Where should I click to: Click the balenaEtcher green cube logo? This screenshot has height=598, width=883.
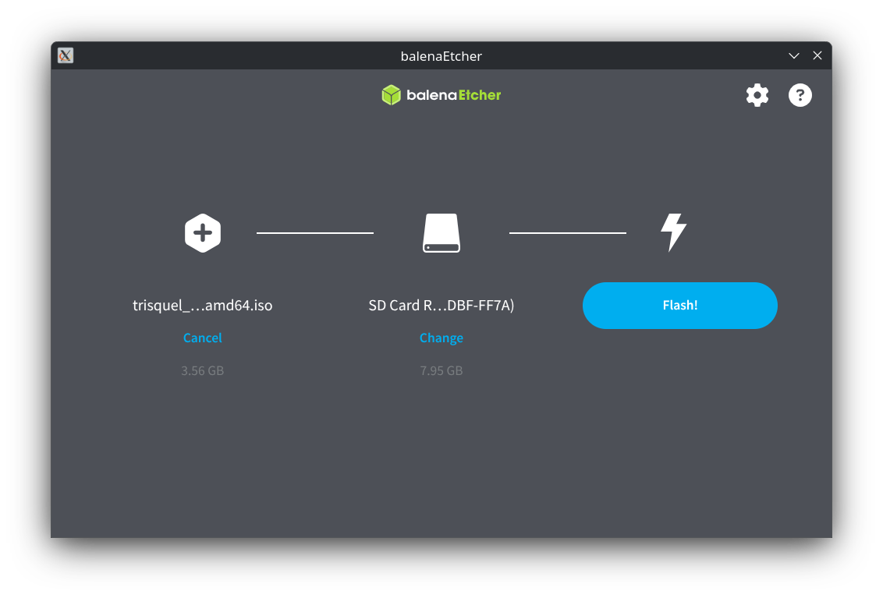click(x=391, y=95)
